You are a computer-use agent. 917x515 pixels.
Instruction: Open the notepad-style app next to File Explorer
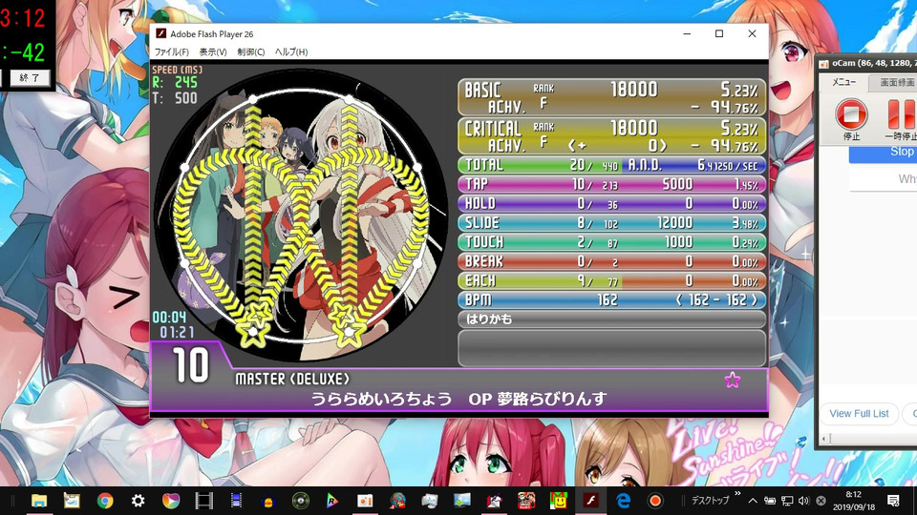click(72, 501)
